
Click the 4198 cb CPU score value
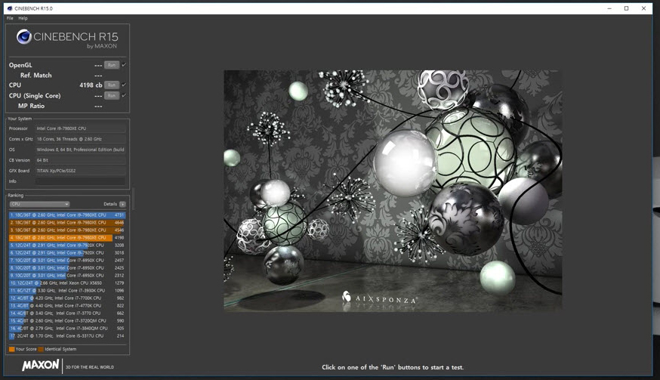tap(91, 85)
